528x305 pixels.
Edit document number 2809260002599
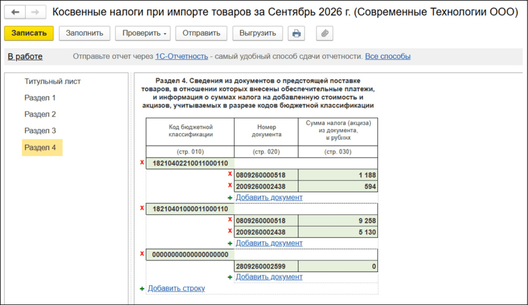point(266,266)
